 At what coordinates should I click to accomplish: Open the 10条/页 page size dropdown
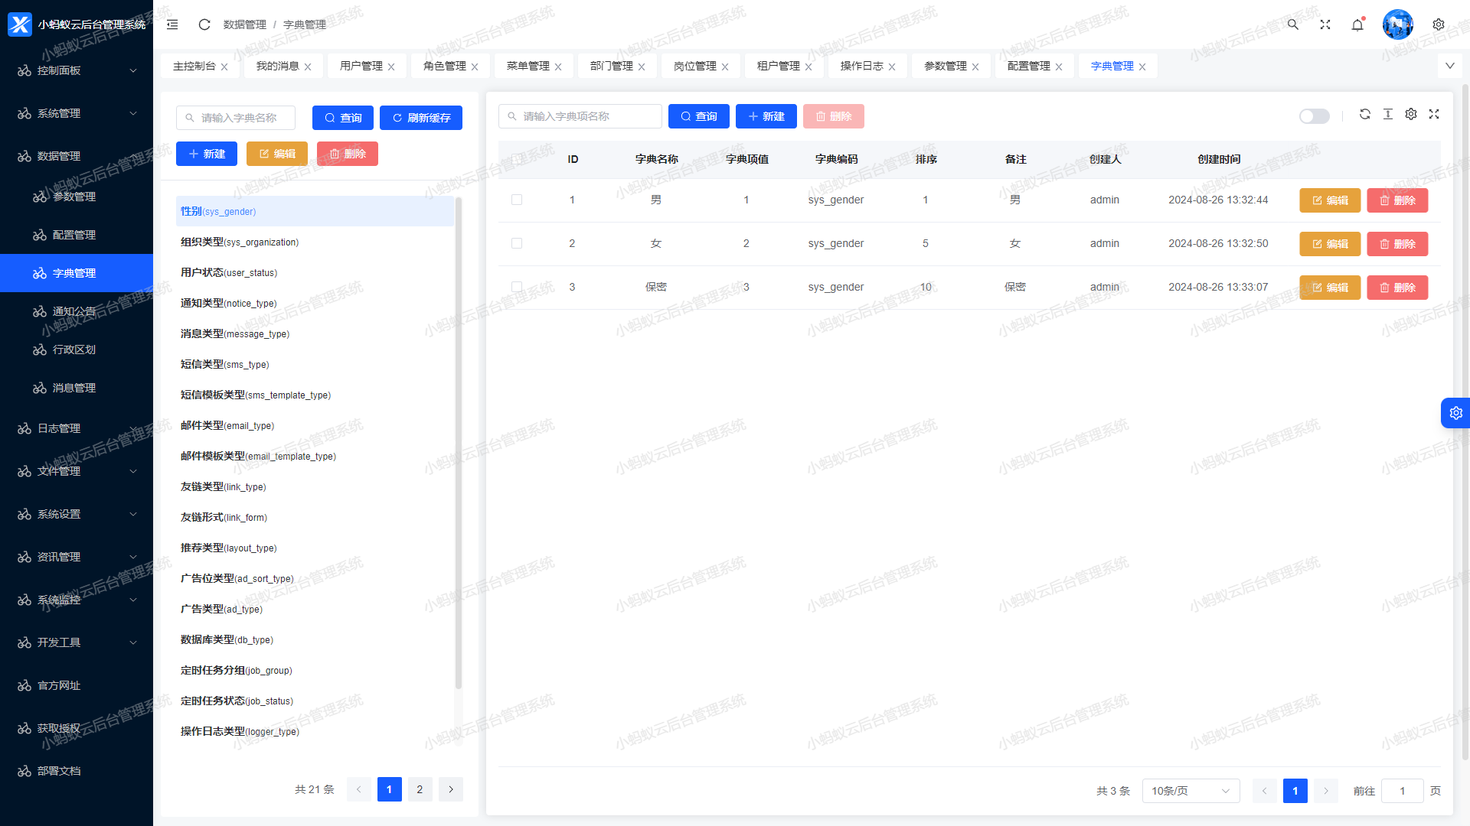[x=1191, y=791]
